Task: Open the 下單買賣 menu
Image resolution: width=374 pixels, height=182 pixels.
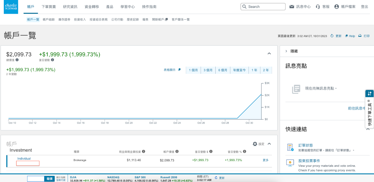Action: 49,7
